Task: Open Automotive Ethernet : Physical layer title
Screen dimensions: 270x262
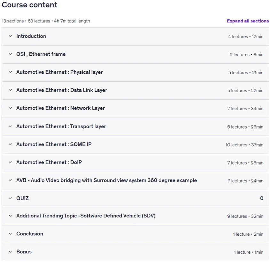Action: tap(60, 72)
